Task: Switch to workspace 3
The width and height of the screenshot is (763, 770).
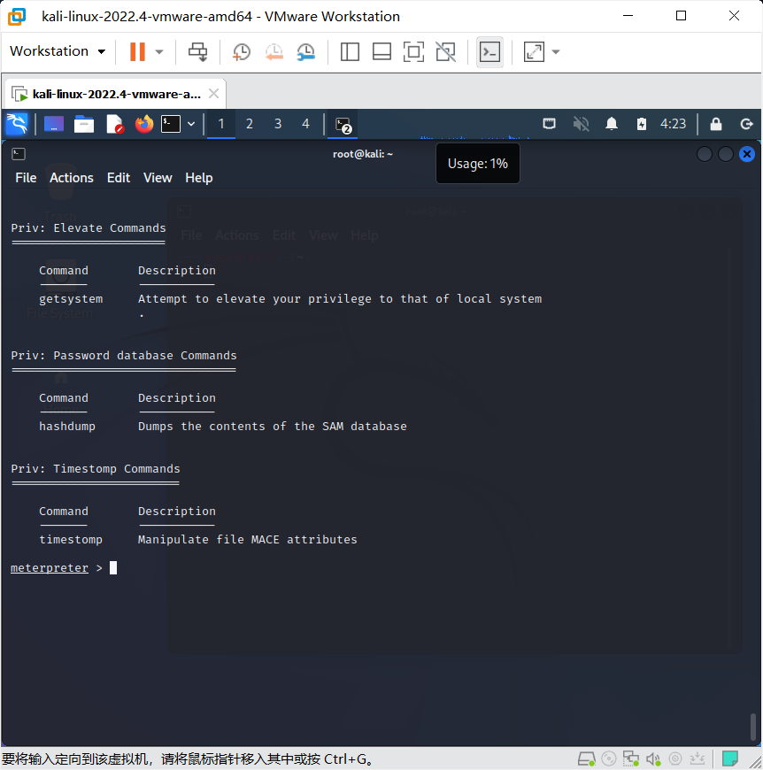Action: 278,124
